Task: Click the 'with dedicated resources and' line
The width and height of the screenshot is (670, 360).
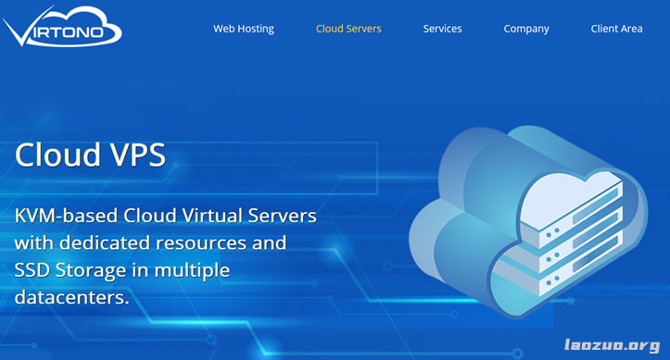Action: (150, 242)
